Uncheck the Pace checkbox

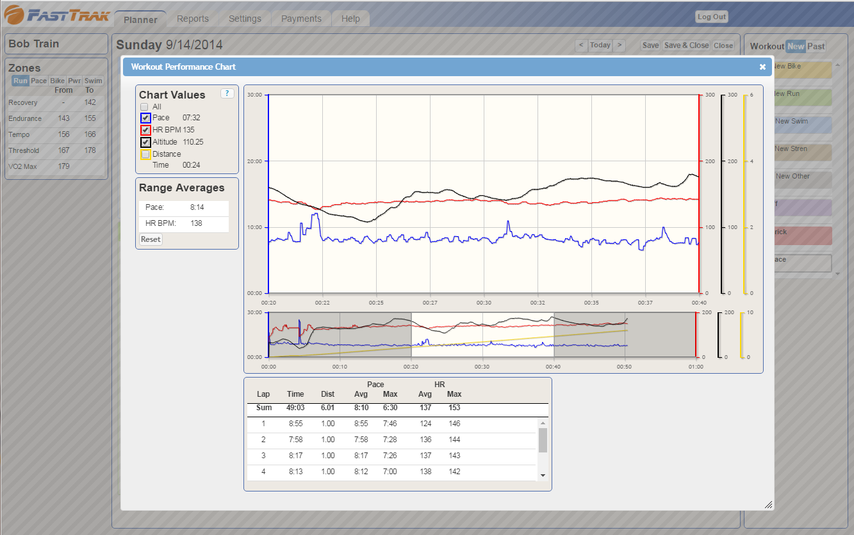145,118
